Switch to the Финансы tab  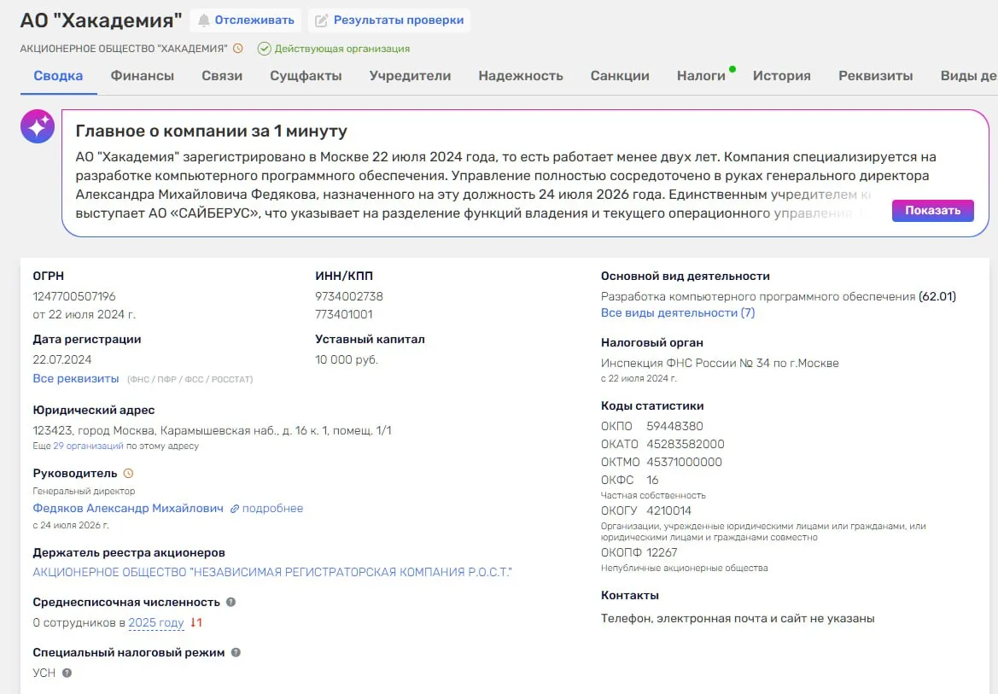tap(142, 76)
